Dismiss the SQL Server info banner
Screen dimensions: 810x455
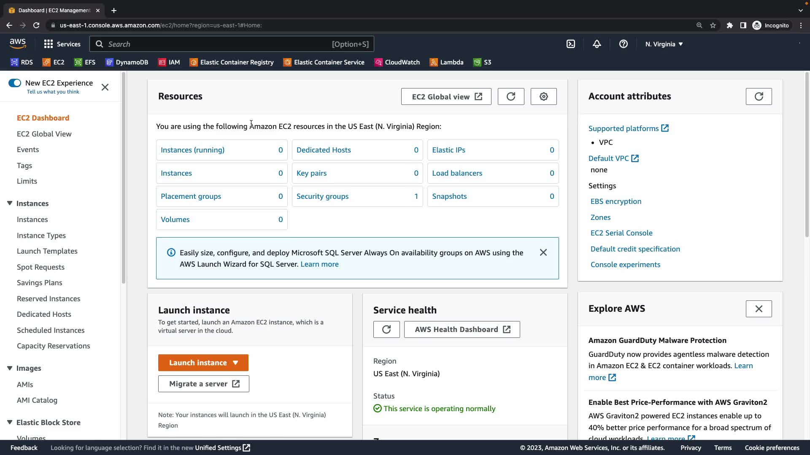tap(543, 252)
